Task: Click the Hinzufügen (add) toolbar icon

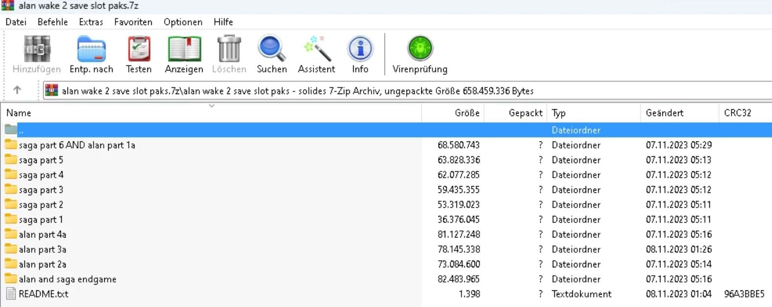Action: [37, 49]
